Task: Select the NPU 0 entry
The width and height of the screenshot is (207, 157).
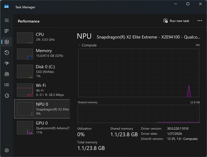Action: 42,109
